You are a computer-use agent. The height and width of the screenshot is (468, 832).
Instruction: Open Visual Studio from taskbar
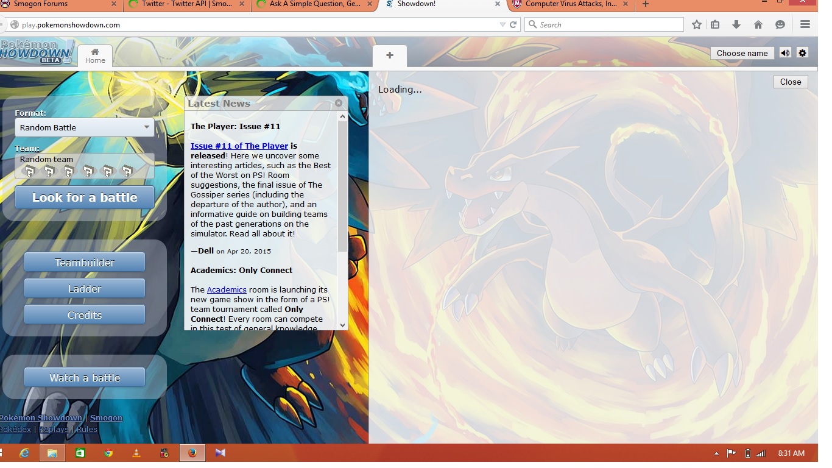point(220,453)
